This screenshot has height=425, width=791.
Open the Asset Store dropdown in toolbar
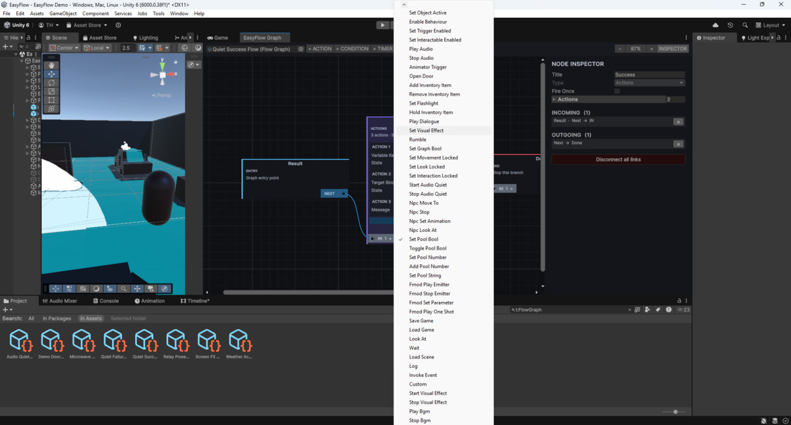click(x=86, y=25)
